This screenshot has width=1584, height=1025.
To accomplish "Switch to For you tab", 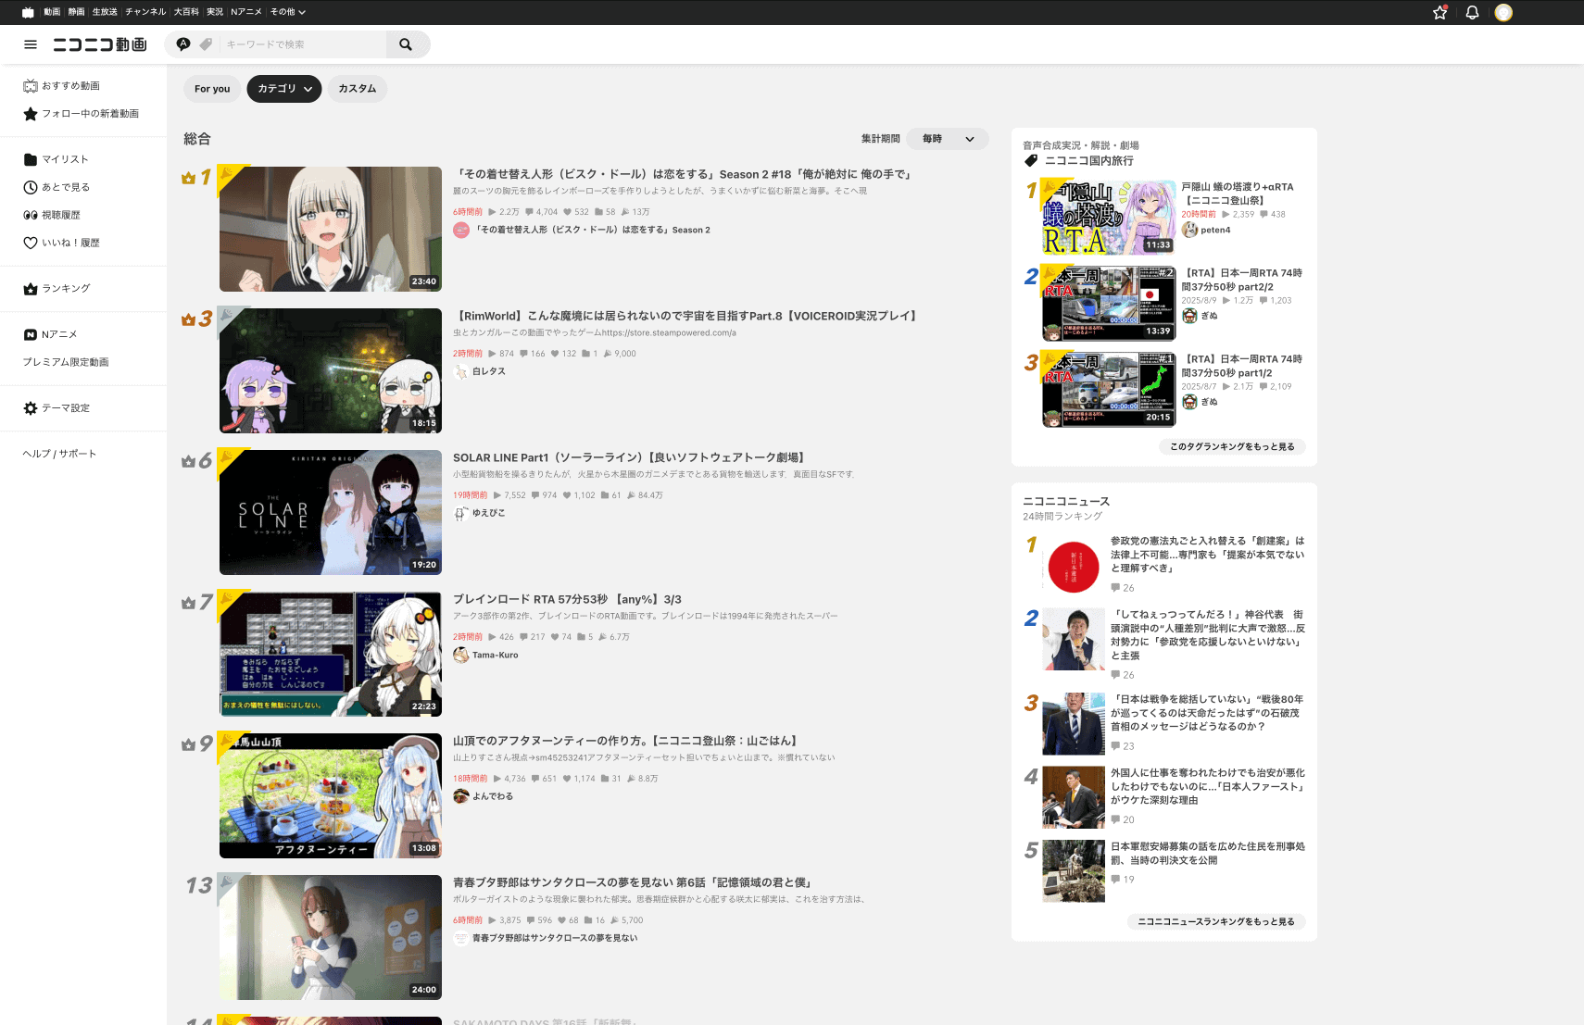I will coord(212,89).
